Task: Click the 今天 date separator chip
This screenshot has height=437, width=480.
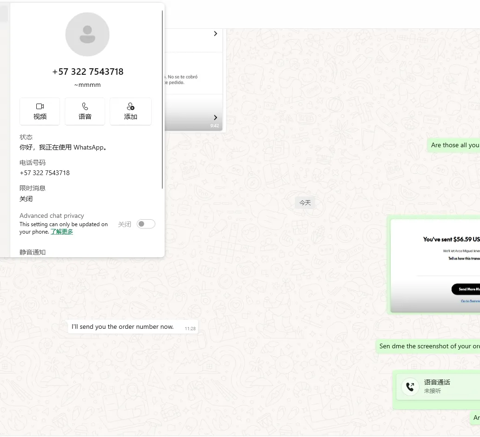Action: pos(305,202)
